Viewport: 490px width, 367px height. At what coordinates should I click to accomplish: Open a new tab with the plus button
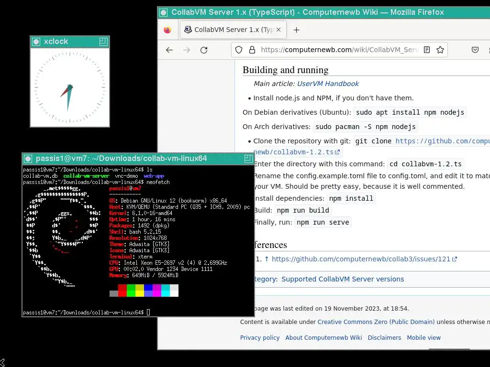coord(297,30)
